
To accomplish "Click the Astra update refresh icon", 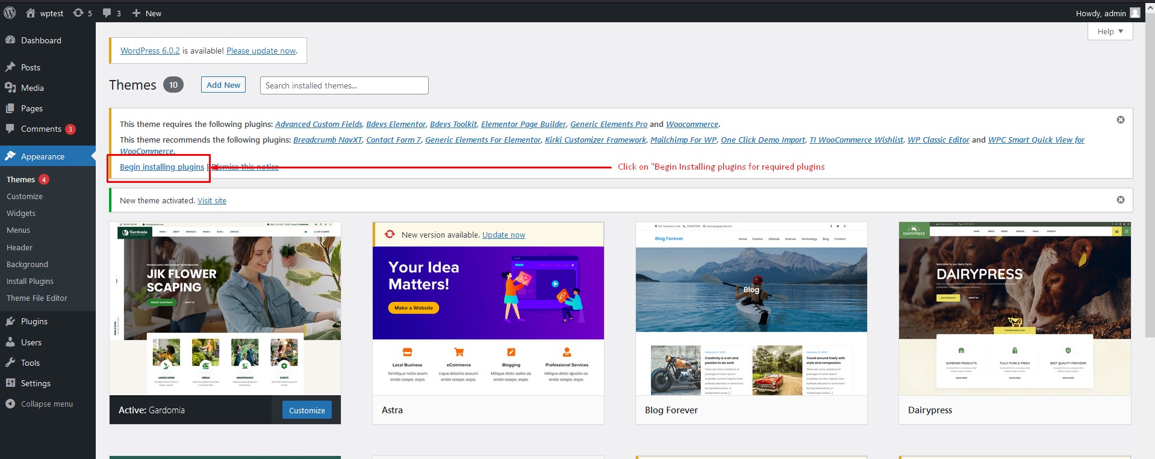I will click(x=390, y=235).
